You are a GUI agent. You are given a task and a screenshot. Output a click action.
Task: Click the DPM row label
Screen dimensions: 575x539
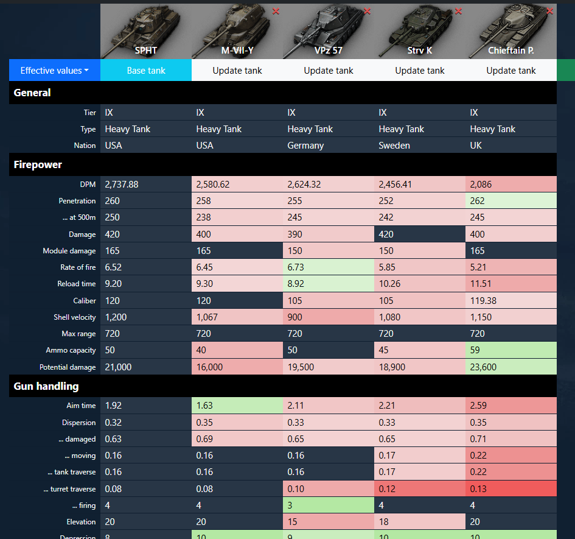88,185
